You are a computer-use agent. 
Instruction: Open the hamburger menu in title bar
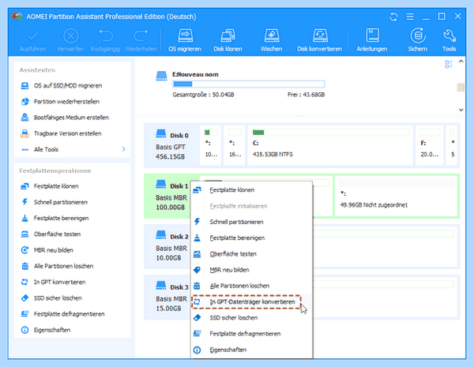pyautogui.click(x=410, y=17)
